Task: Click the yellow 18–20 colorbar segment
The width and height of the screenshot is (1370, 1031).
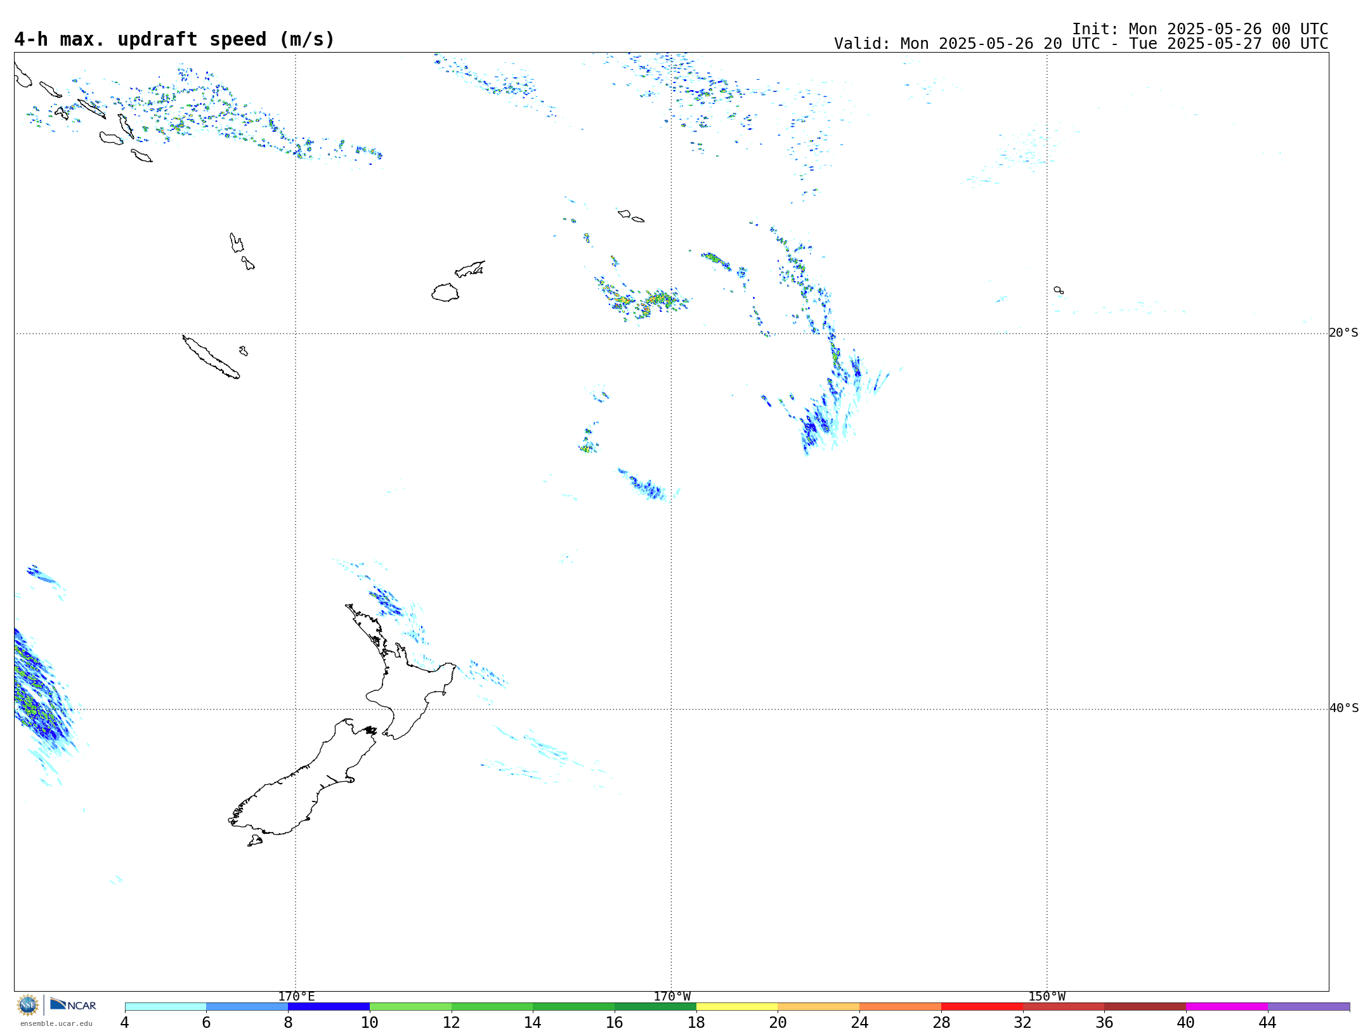Action: point(737,1006)
